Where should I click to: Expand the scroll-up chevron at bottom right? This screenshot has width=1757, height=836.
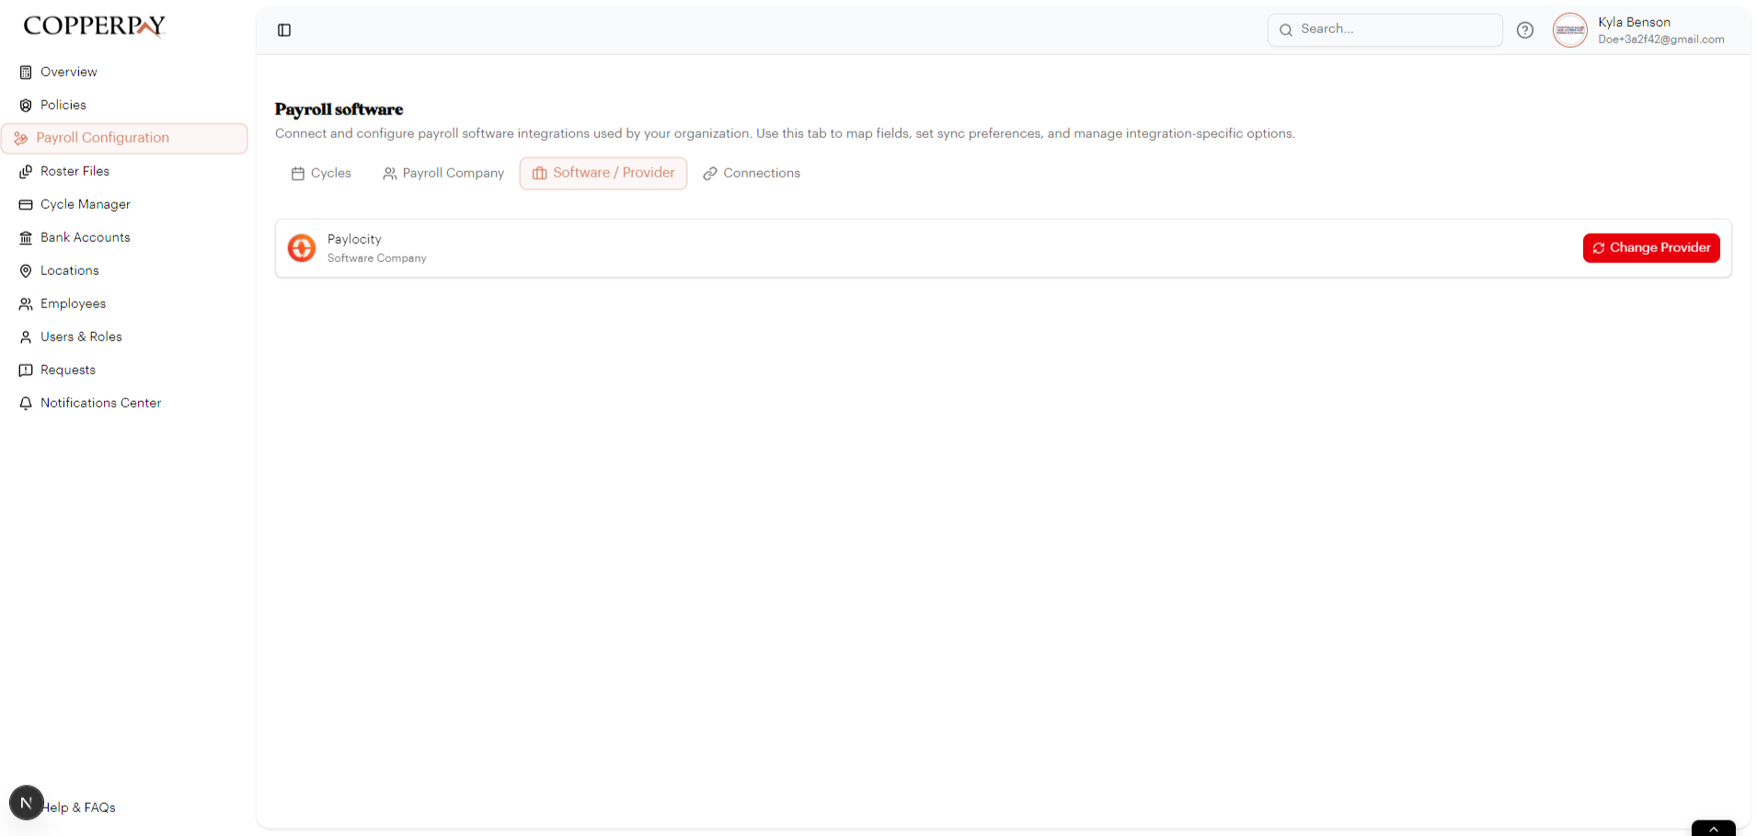(1714, 829)
